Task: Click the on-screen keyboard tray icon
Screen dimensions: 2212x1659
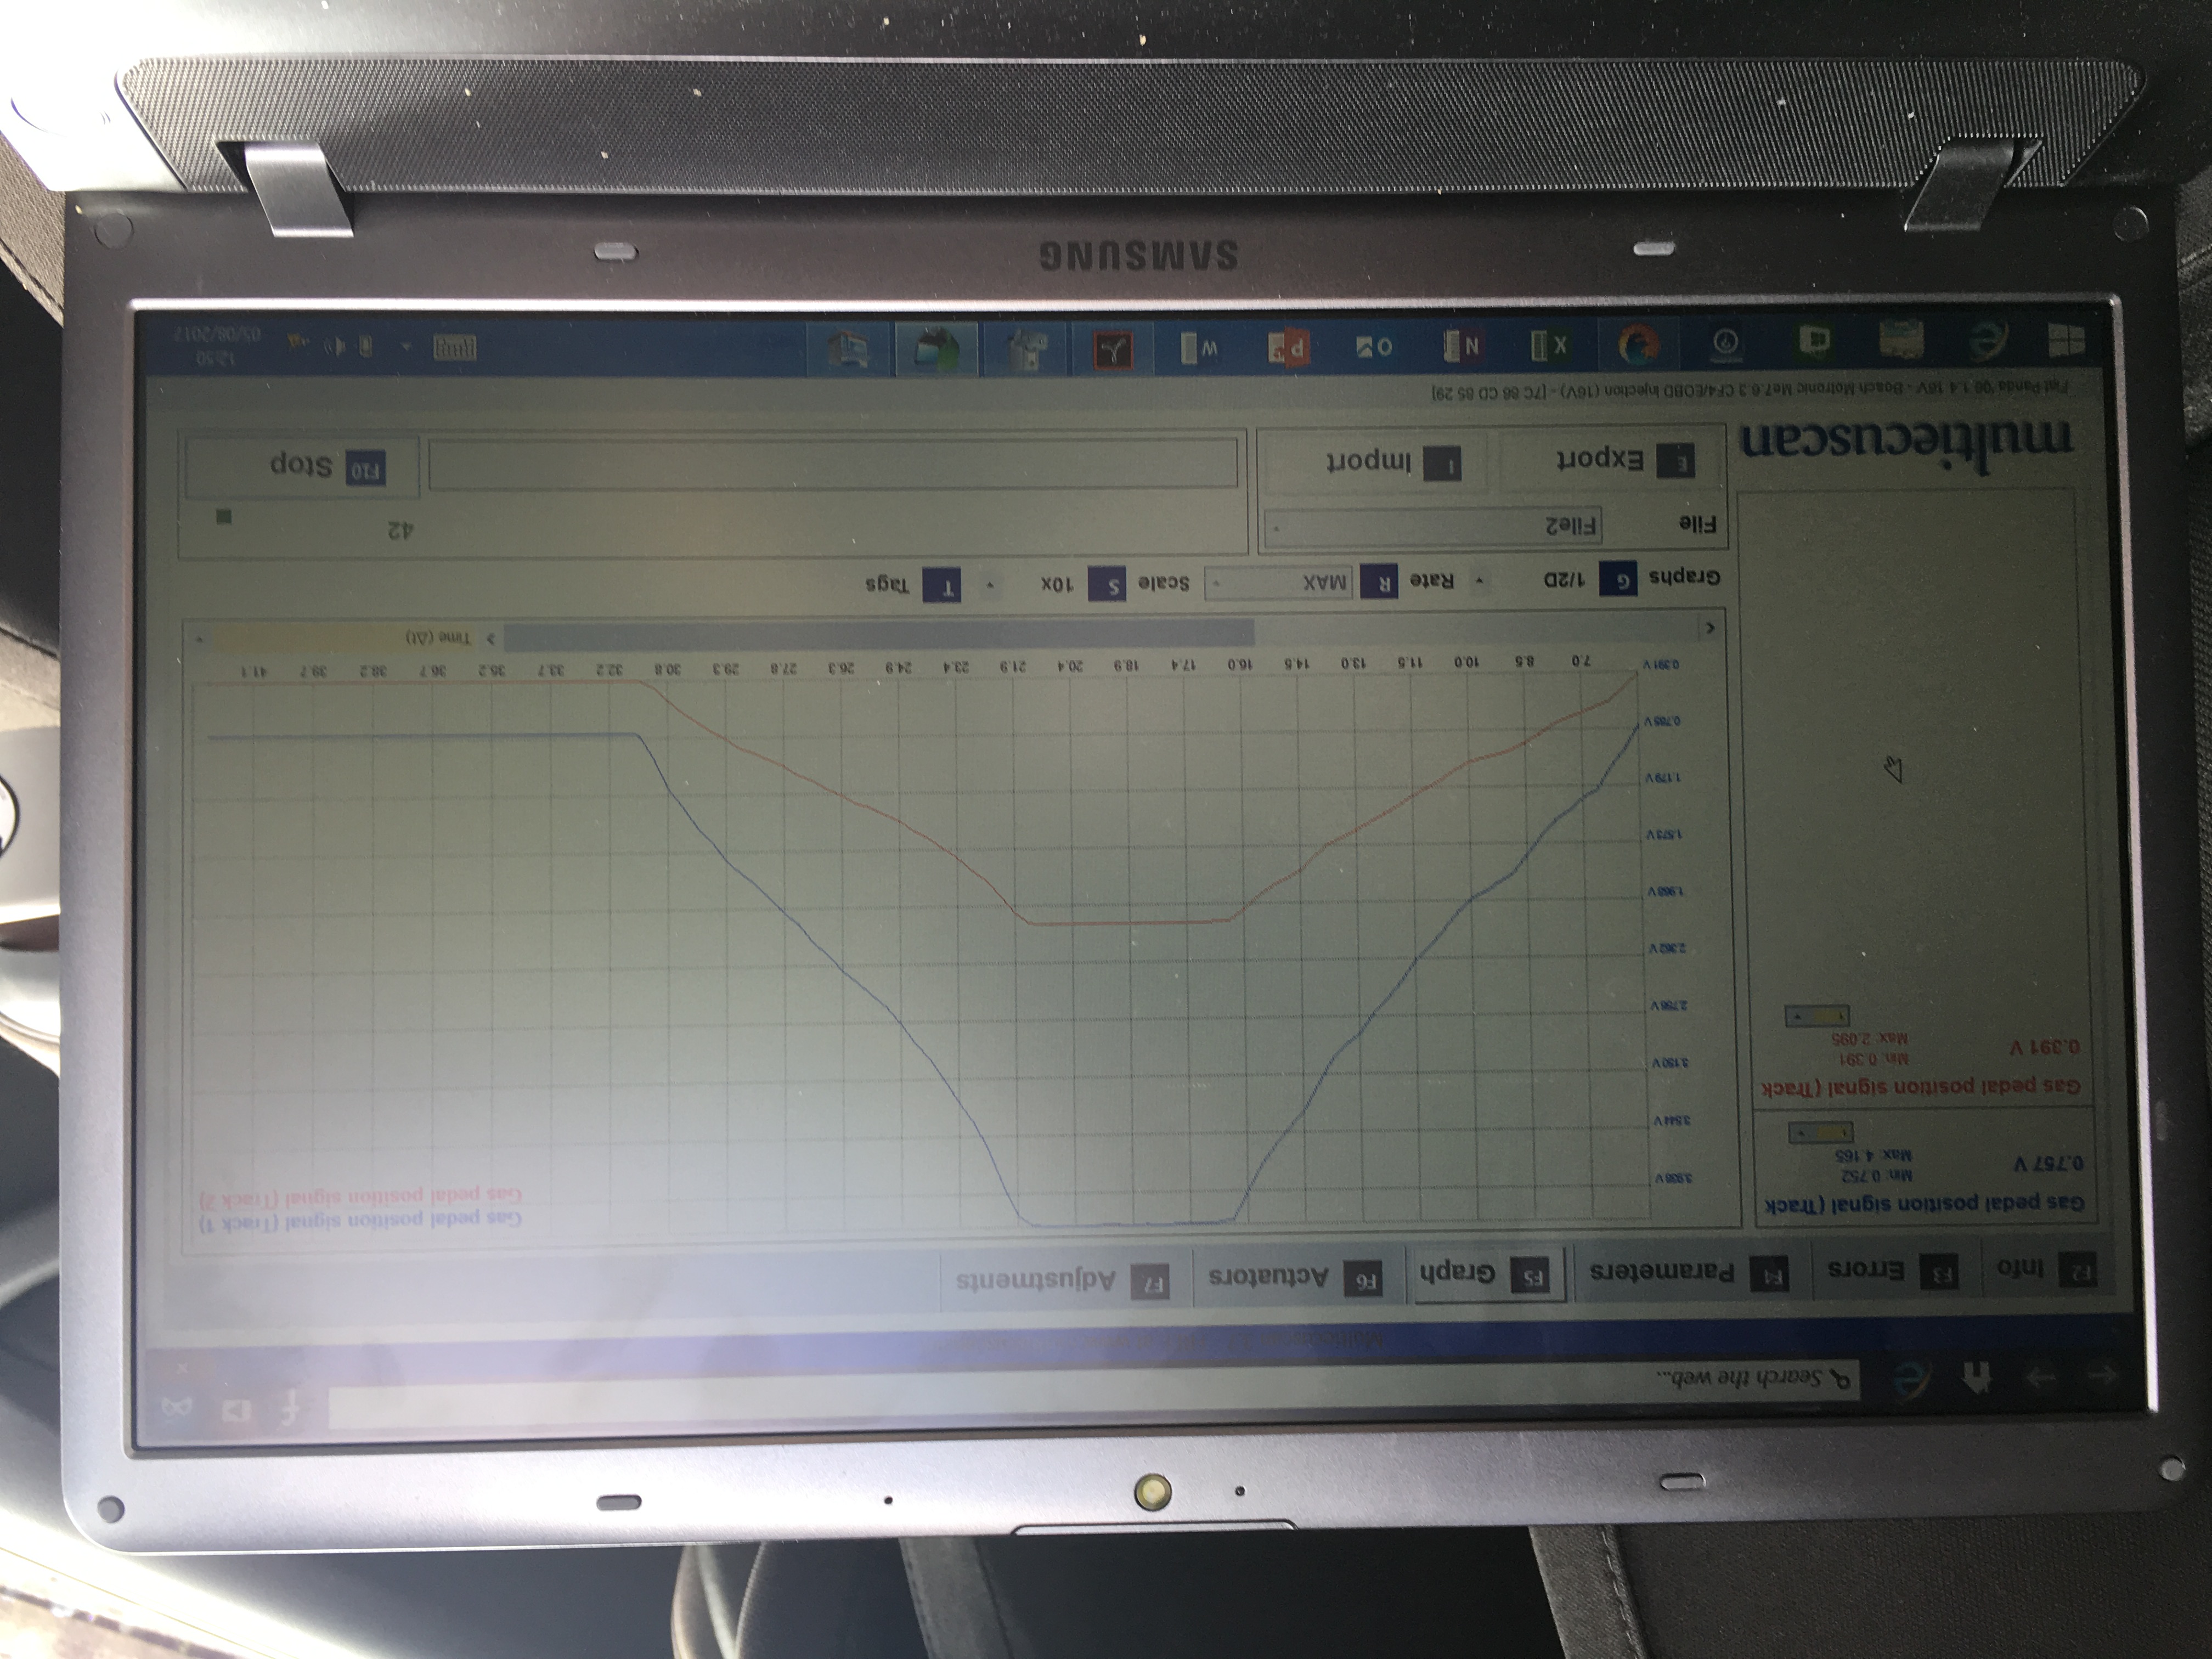Action: coord(455,348)
